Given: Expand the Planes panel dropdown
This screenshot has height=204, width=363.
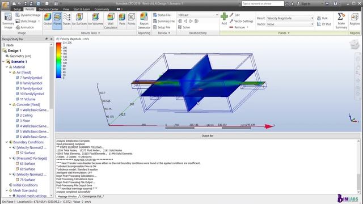Looking at the screenshot, I should 289,33.
